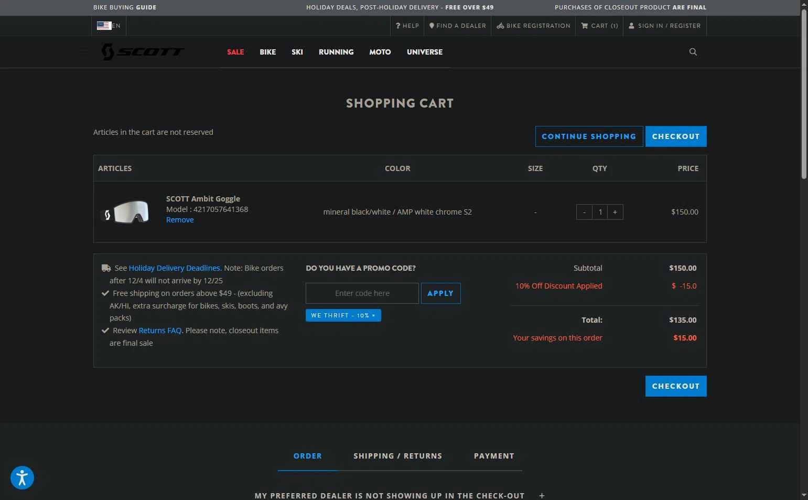Apply the promo code
Viewport: 808px width, 500px height.
440,293
